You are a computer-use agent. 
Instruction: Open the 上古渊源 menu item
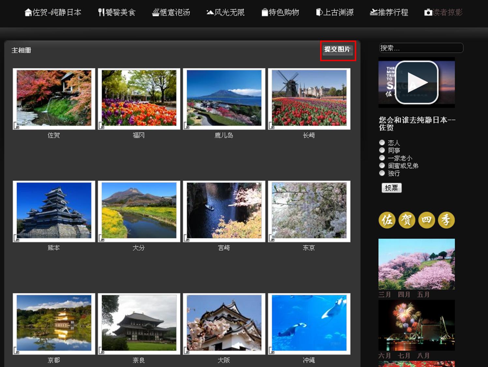coord(335,12)
